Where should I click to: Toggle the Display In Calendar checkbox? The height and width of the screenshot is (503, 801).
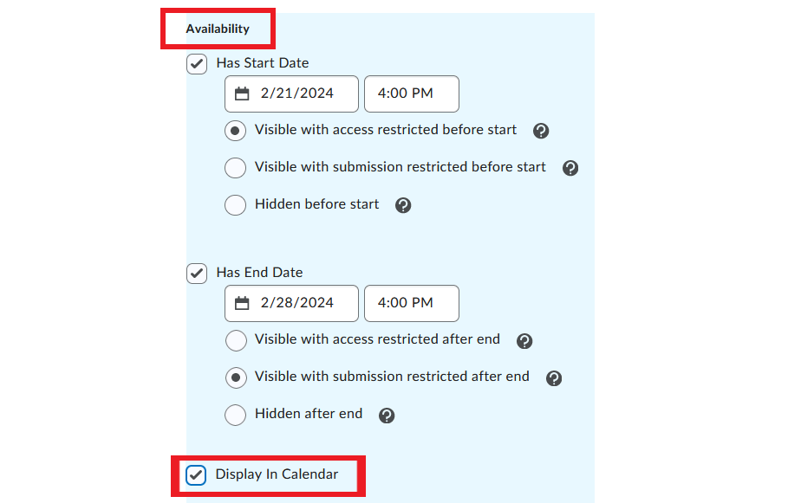196,475
